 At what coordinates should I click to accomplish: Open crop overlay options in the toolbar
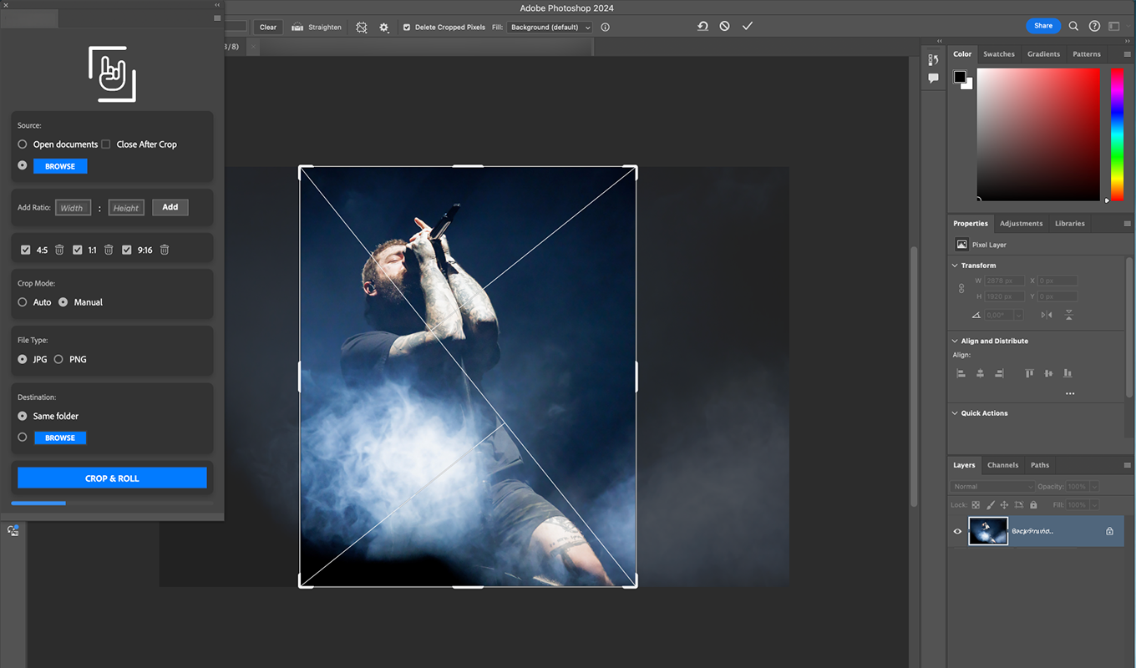pos(361,27)
